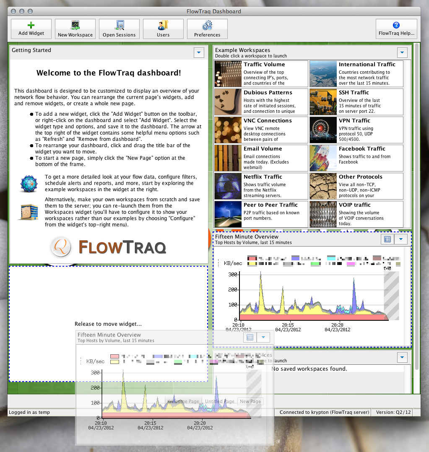Open the saved workspaces widget menu arrow
Screen dimensions: 429x452
pyautogui.click(x=402, y=357)
